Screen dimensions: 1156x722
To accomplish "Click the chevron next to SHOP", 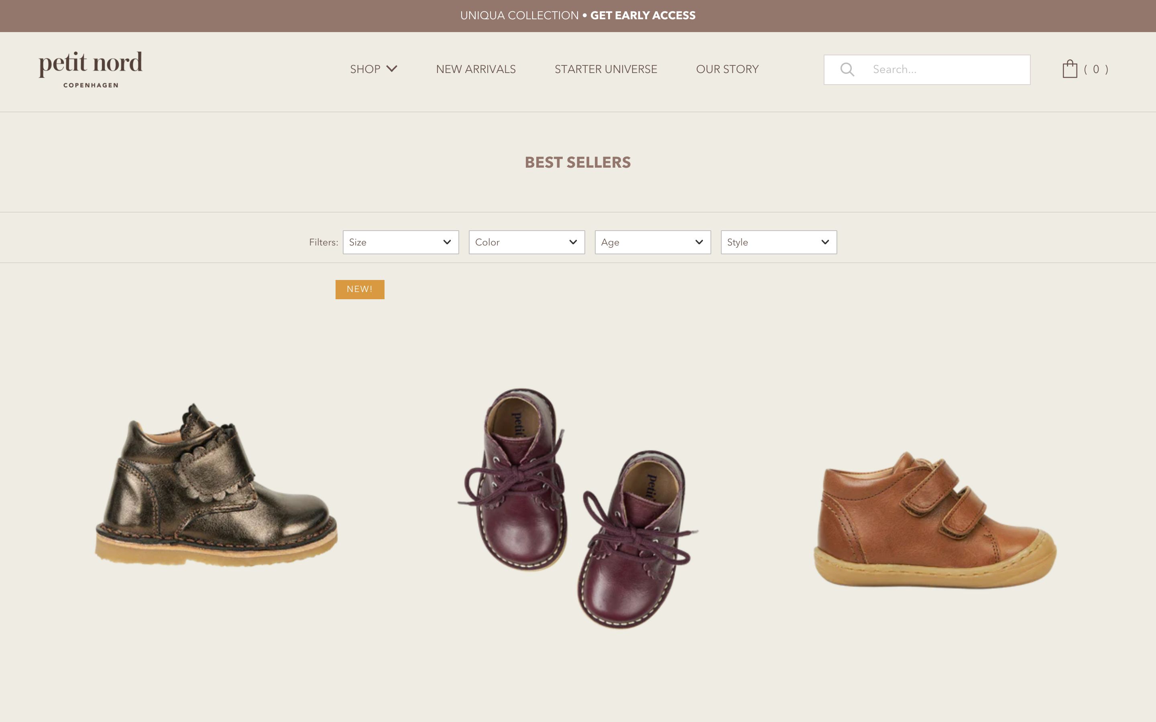I will point(392,69).
